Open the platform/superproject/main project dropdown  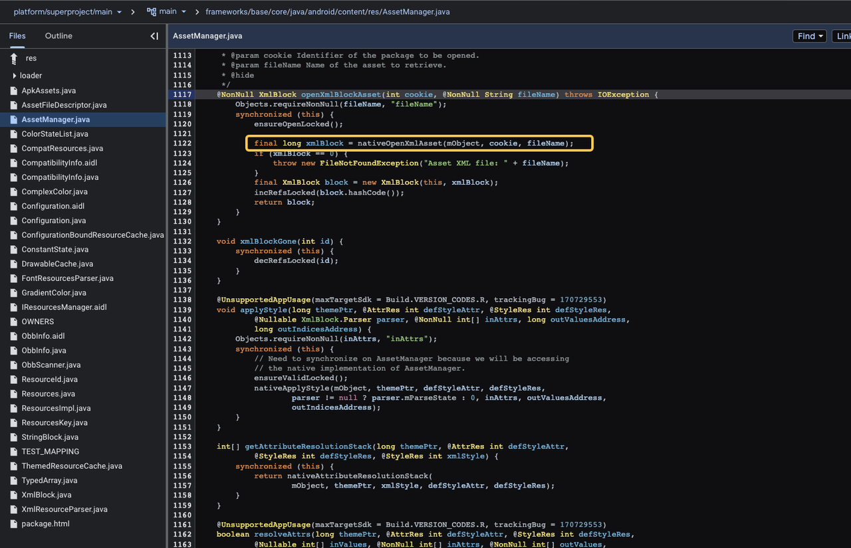click(x=68, y=12)
